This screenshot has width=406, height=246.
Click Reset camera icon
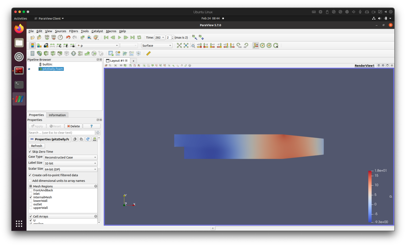179,45
